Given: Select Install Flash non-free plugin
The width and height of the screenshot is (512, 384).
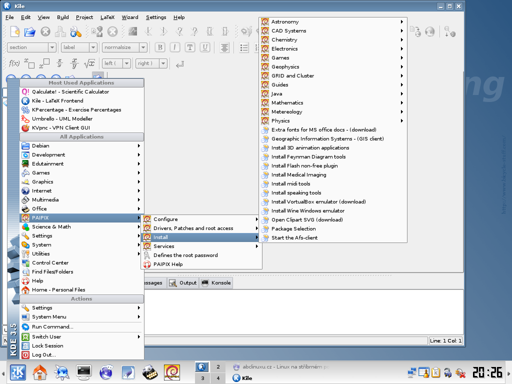Looking at the screenshot, I should click(x=332, y=165).
